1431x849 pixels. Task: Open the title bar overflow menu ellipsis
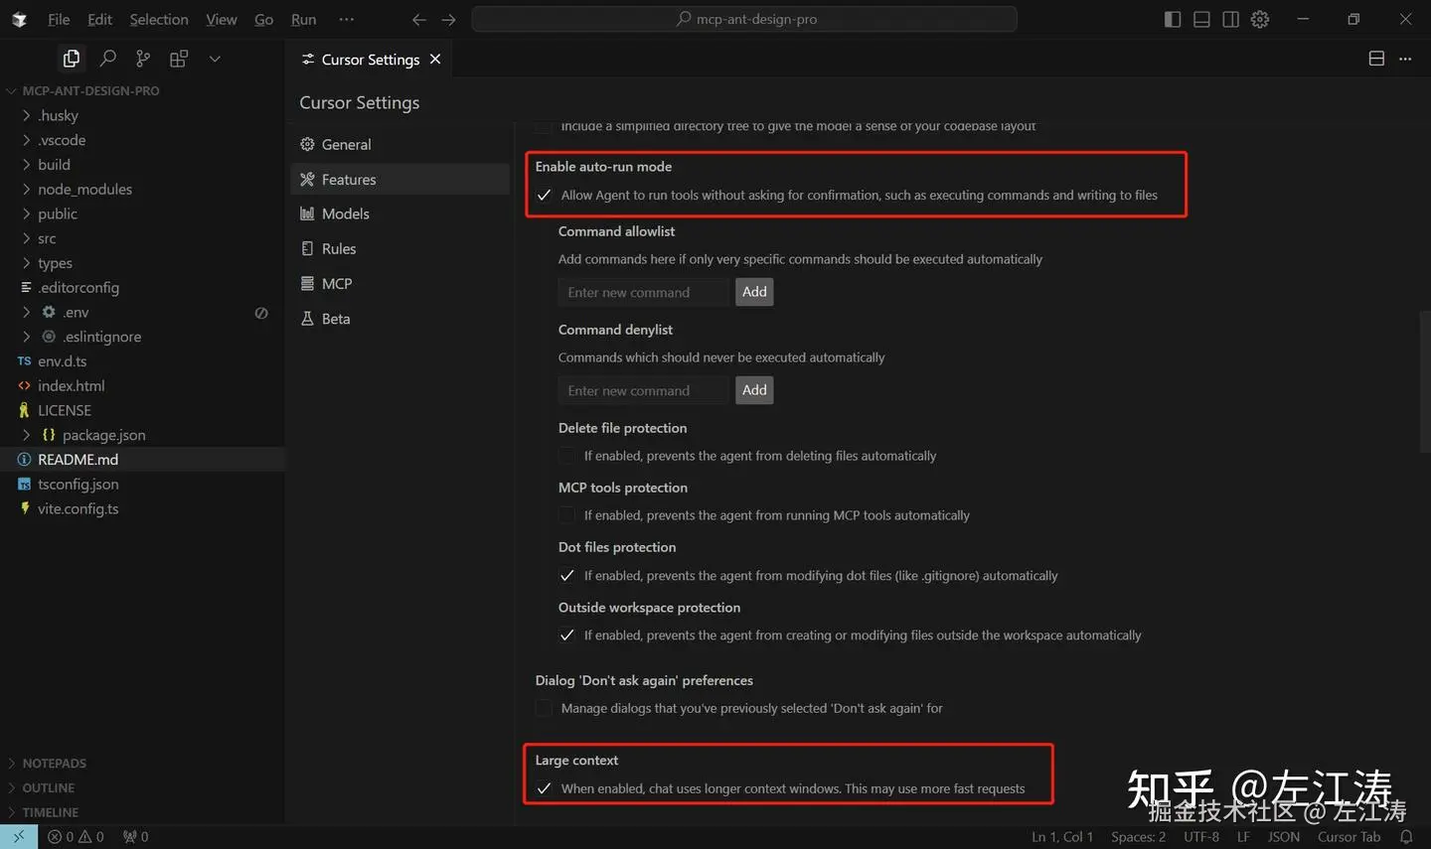tap(346, 20)
